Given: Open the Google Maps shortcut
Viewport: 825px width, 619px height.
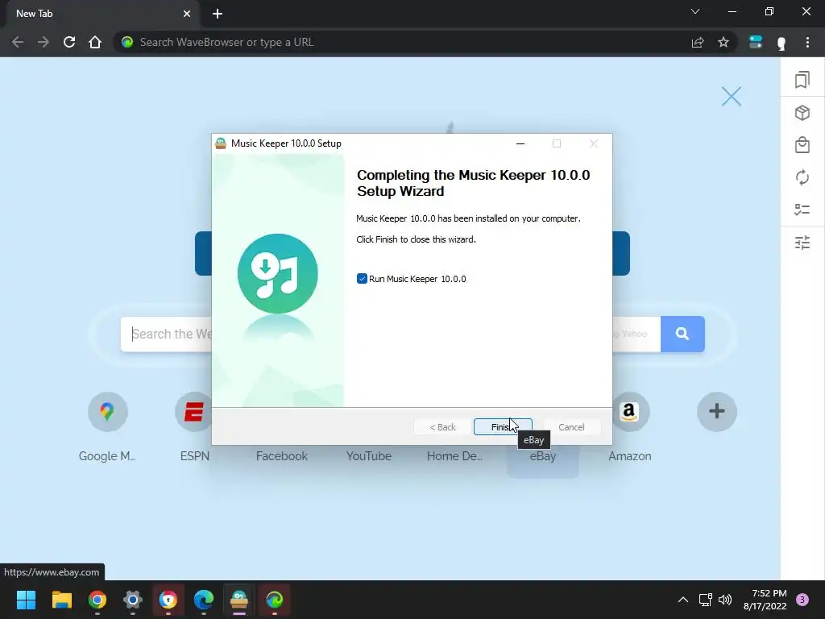Looking at the screenshot, I should point(108,412).
